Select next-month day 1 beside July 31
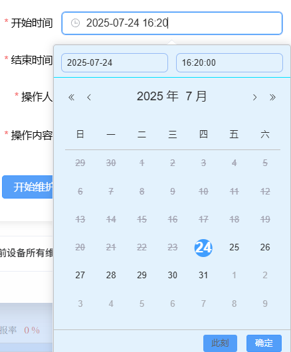 coord(234,275)
